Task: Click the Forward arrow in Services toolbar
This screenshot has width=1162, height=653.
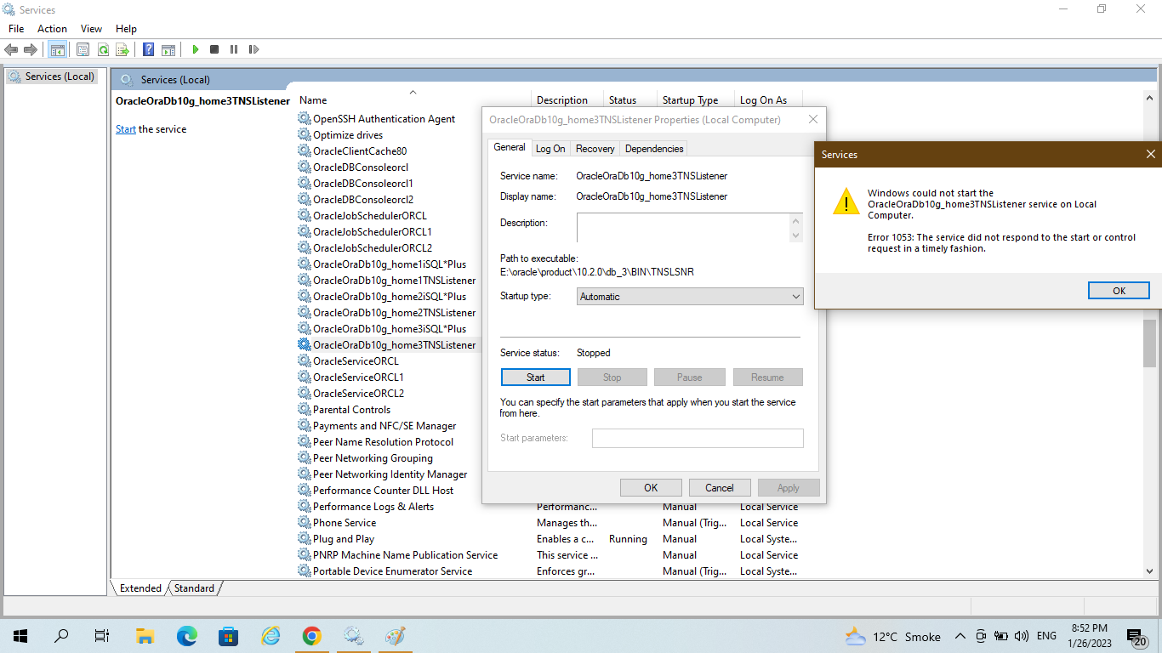Action: click(31, 49)
